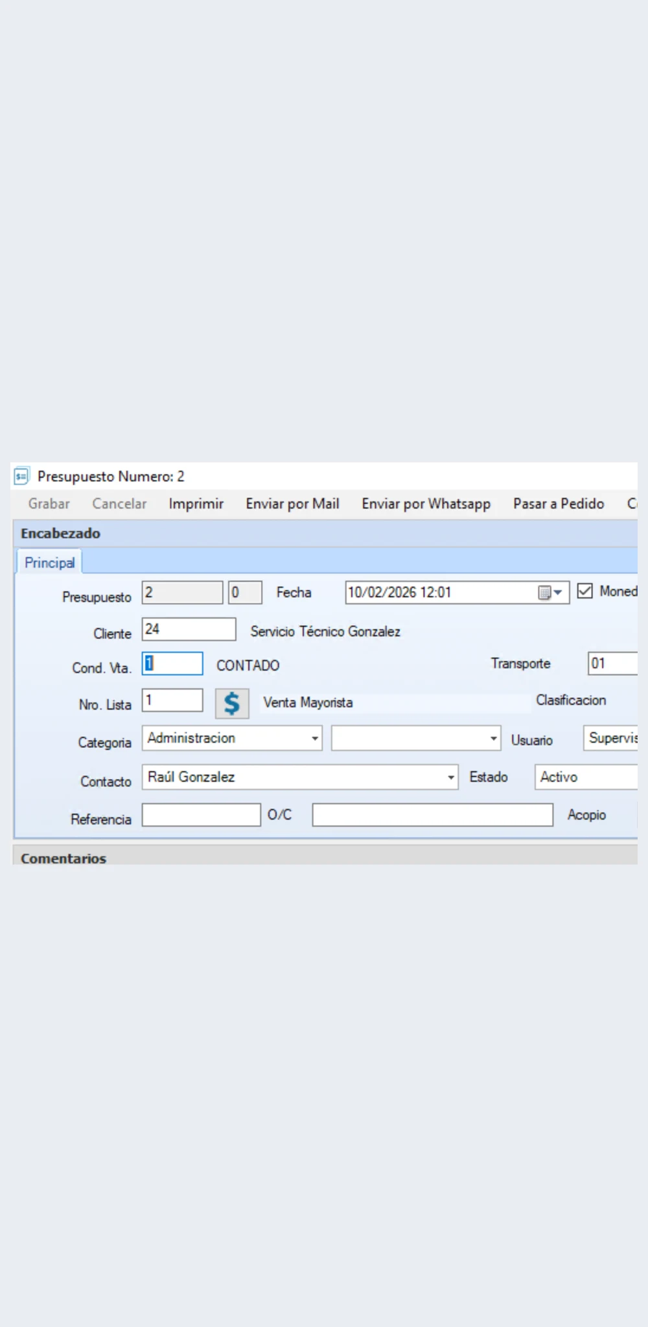Click the Estado field showing Activo

pos(586,777)
